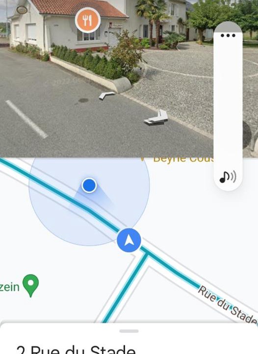258x354 pixels.
Task: Open the '2 Rue du Stade' address card
Action: click(129, 339)
